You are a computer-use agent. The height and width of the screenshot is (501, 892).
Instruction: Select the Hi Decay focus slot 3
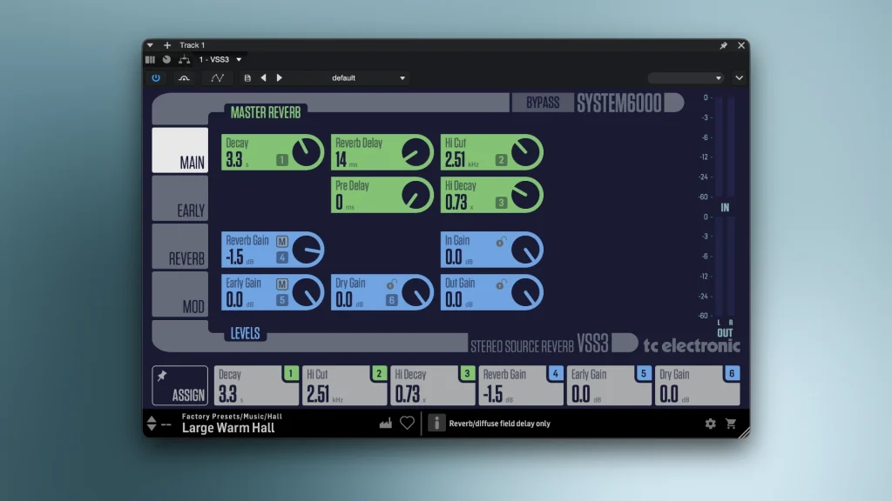click(x=433, y=385)
